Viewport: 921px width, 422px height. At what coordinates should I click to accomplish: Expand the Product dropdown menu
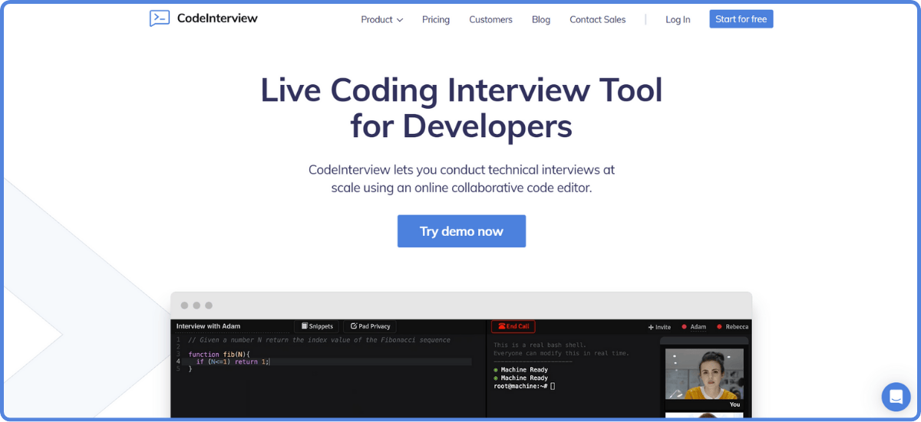click(x=381, y=20)
